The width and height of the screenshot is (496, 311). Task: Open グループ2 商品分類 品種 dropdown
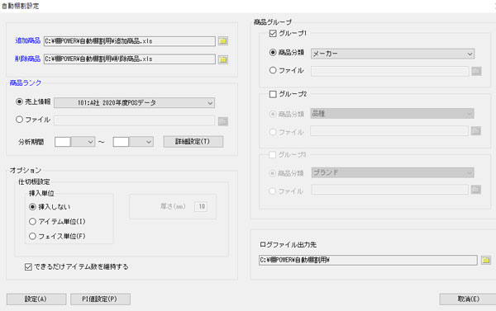coord(392,113)
